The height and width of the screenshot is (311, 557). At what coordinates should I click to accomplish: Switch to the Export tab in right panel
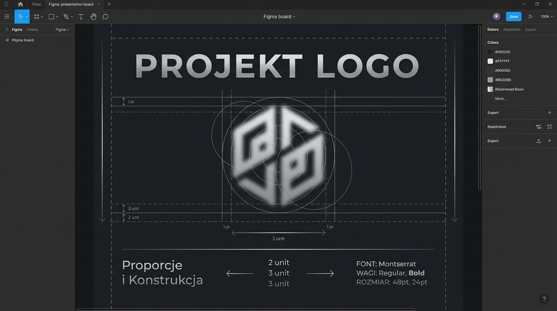531,29
